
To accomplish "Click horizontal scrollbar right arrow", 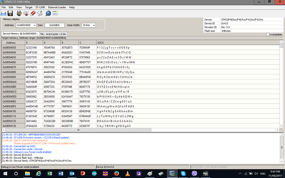I will 278,130.
